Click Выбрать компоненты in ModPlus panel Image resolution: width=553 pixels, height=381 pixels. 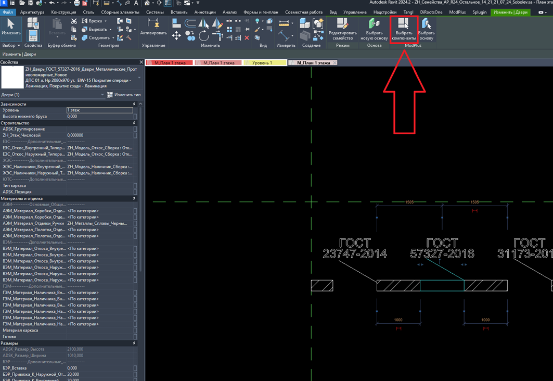click(404, 29)
